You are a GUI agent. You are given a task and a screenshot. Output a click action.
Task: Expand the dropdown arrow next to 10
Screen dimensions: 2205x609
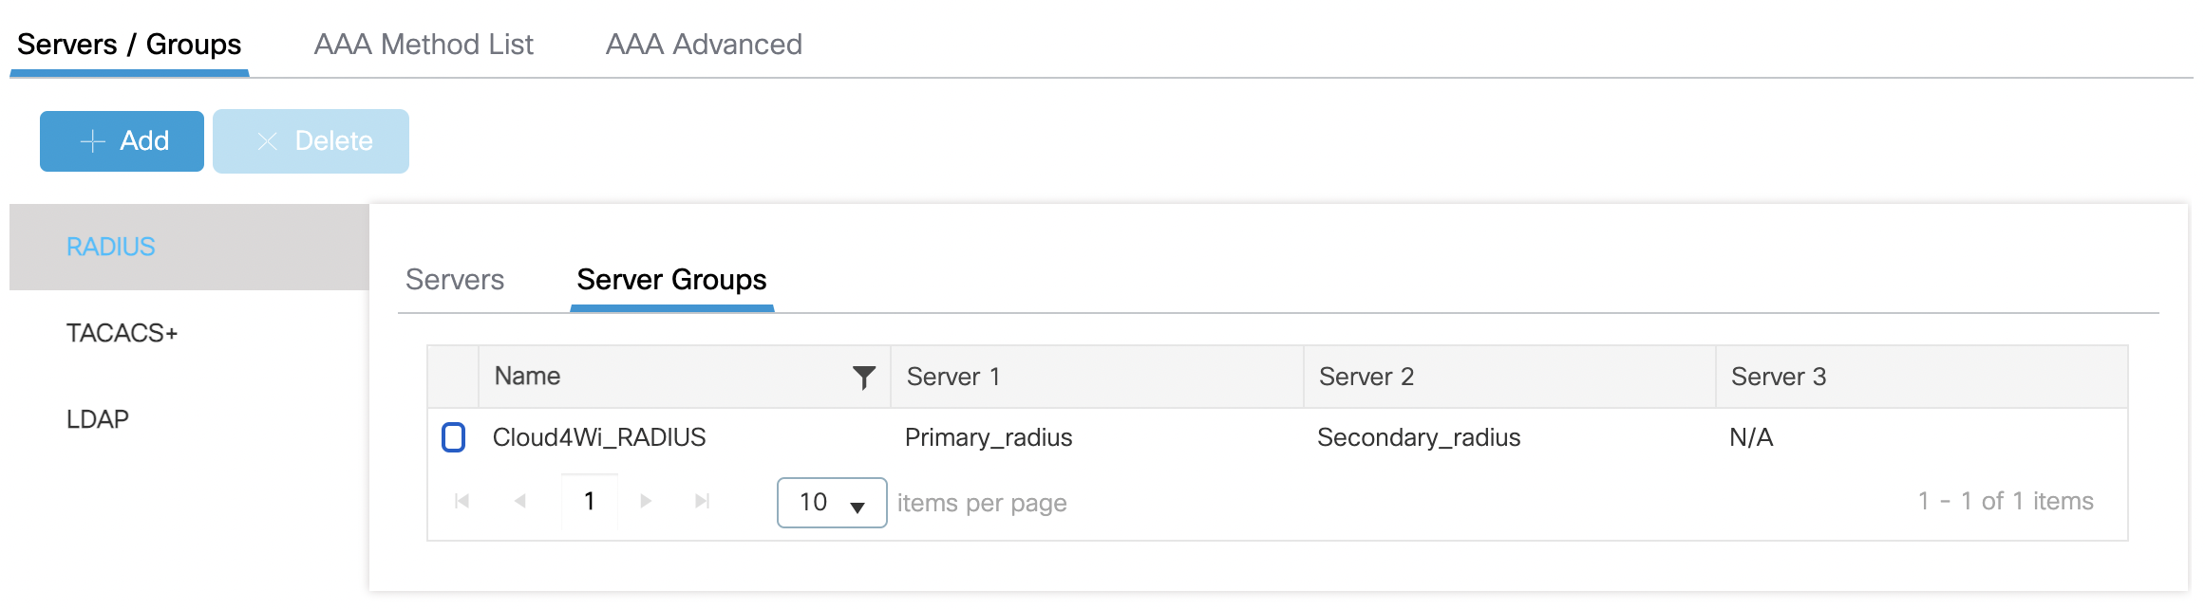[857, 507]
